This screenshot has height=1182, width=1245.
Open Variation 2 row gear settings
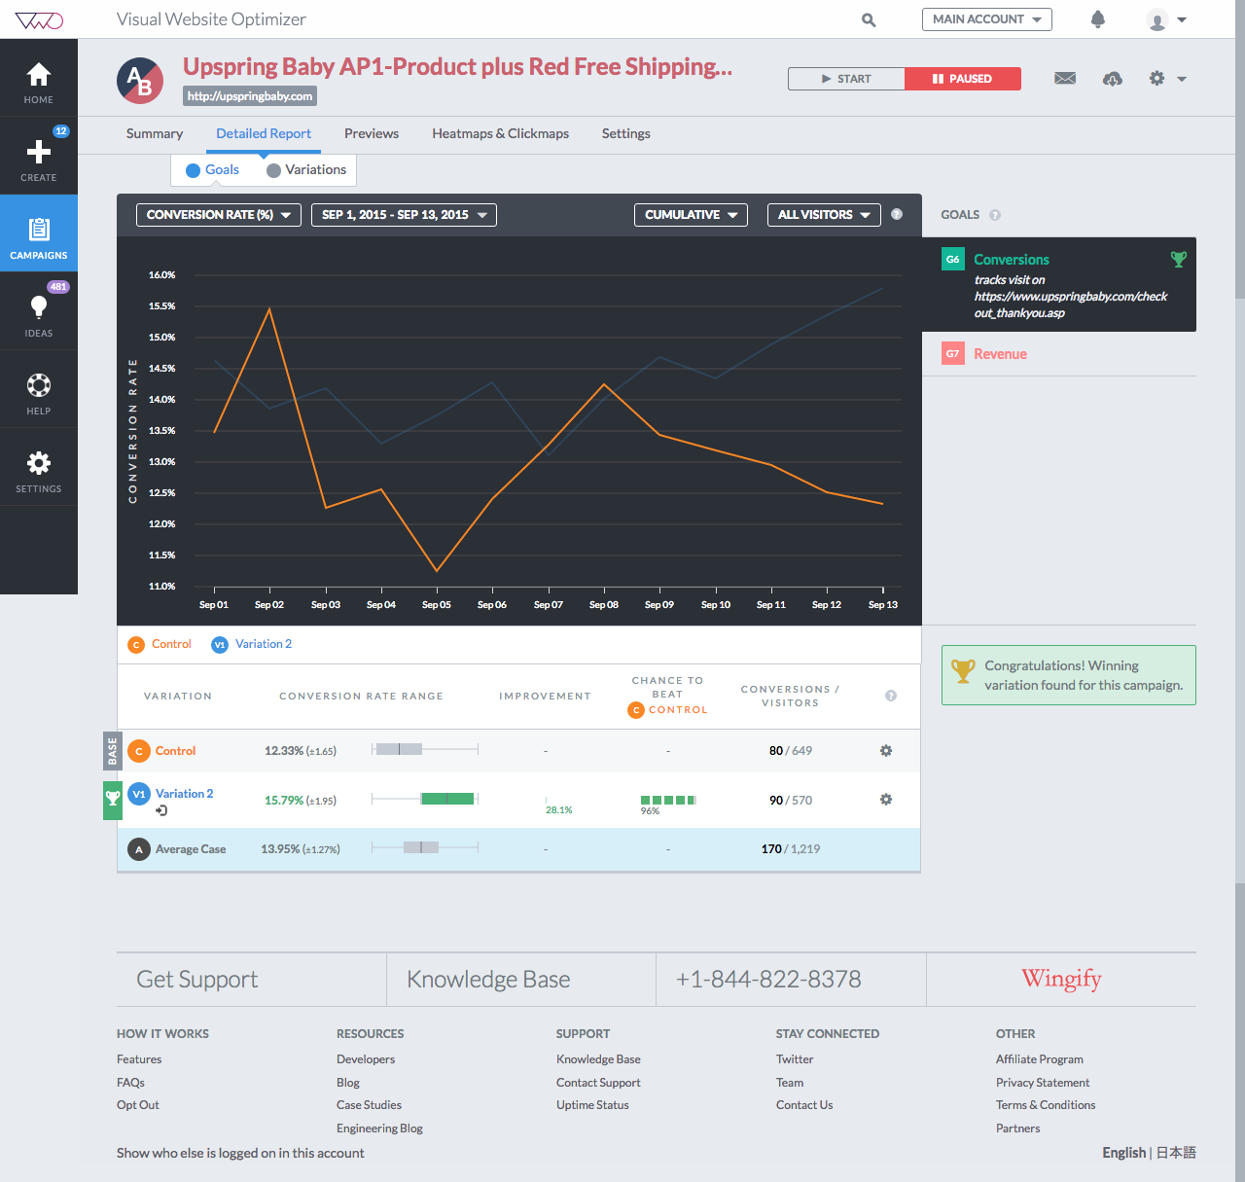pos(886,800)
